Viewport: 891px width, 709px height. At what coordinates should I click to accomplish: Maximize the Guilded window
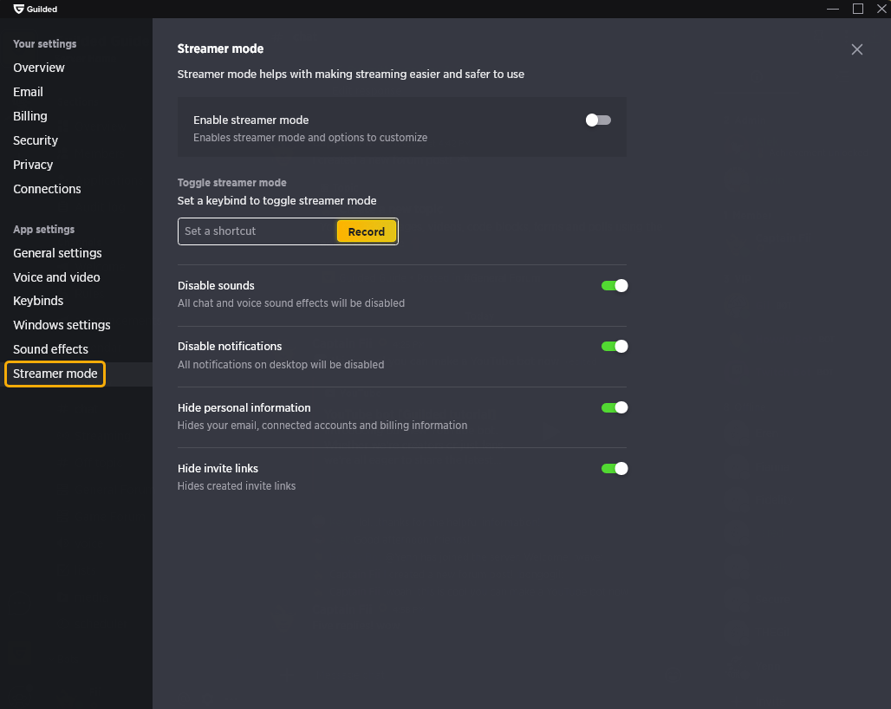pos(858,9)
